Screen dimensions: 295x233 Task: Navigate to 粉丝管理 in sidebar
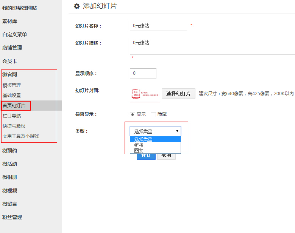click(12, 217)
